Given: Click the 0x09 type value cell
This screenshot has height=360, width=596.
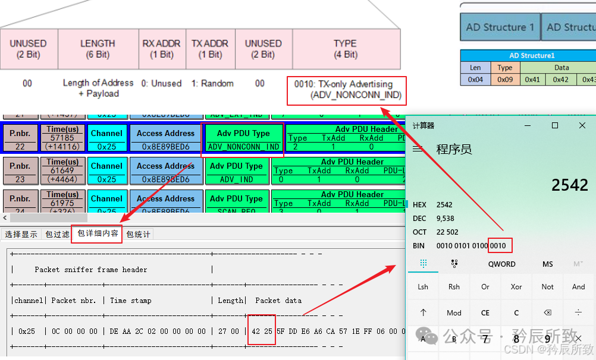Looking at the screenshot, I should [505, 80].
